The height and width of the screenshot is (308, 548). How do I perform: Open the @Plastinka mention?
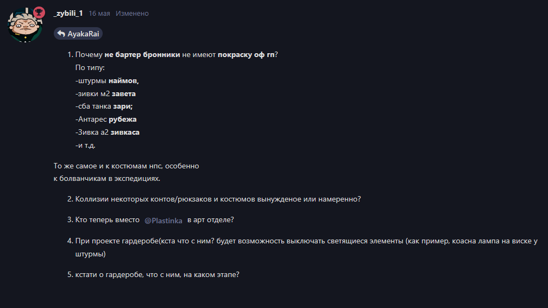[163, 220]
